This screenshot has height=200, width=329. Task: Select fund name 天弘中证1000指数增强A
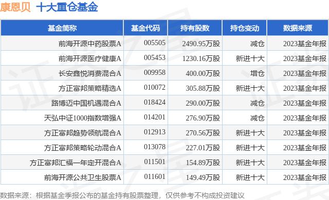[x=83, y=118]
